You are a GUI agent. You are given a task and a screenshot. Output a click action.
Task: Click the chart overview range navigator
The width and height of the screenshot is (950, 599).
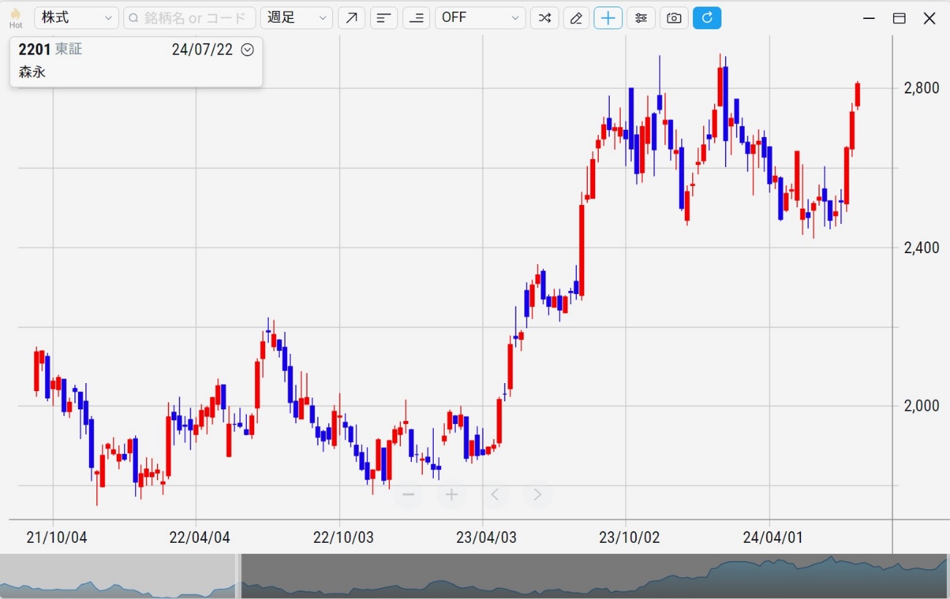click(x=593, y=576)
